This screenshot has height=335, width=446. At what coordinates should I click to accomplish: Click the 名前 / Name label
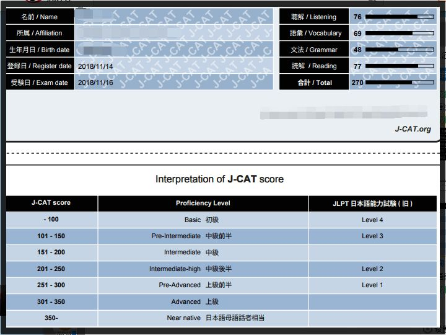(x=40, y=17)
